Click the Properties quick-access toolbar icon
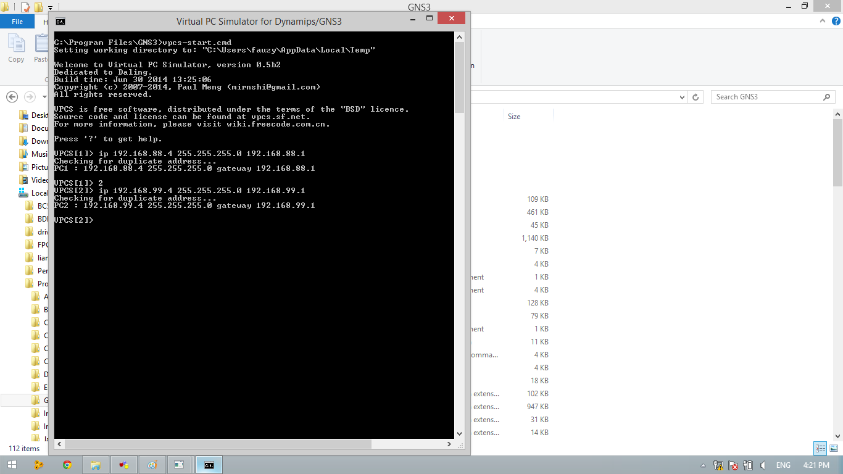 24,7
